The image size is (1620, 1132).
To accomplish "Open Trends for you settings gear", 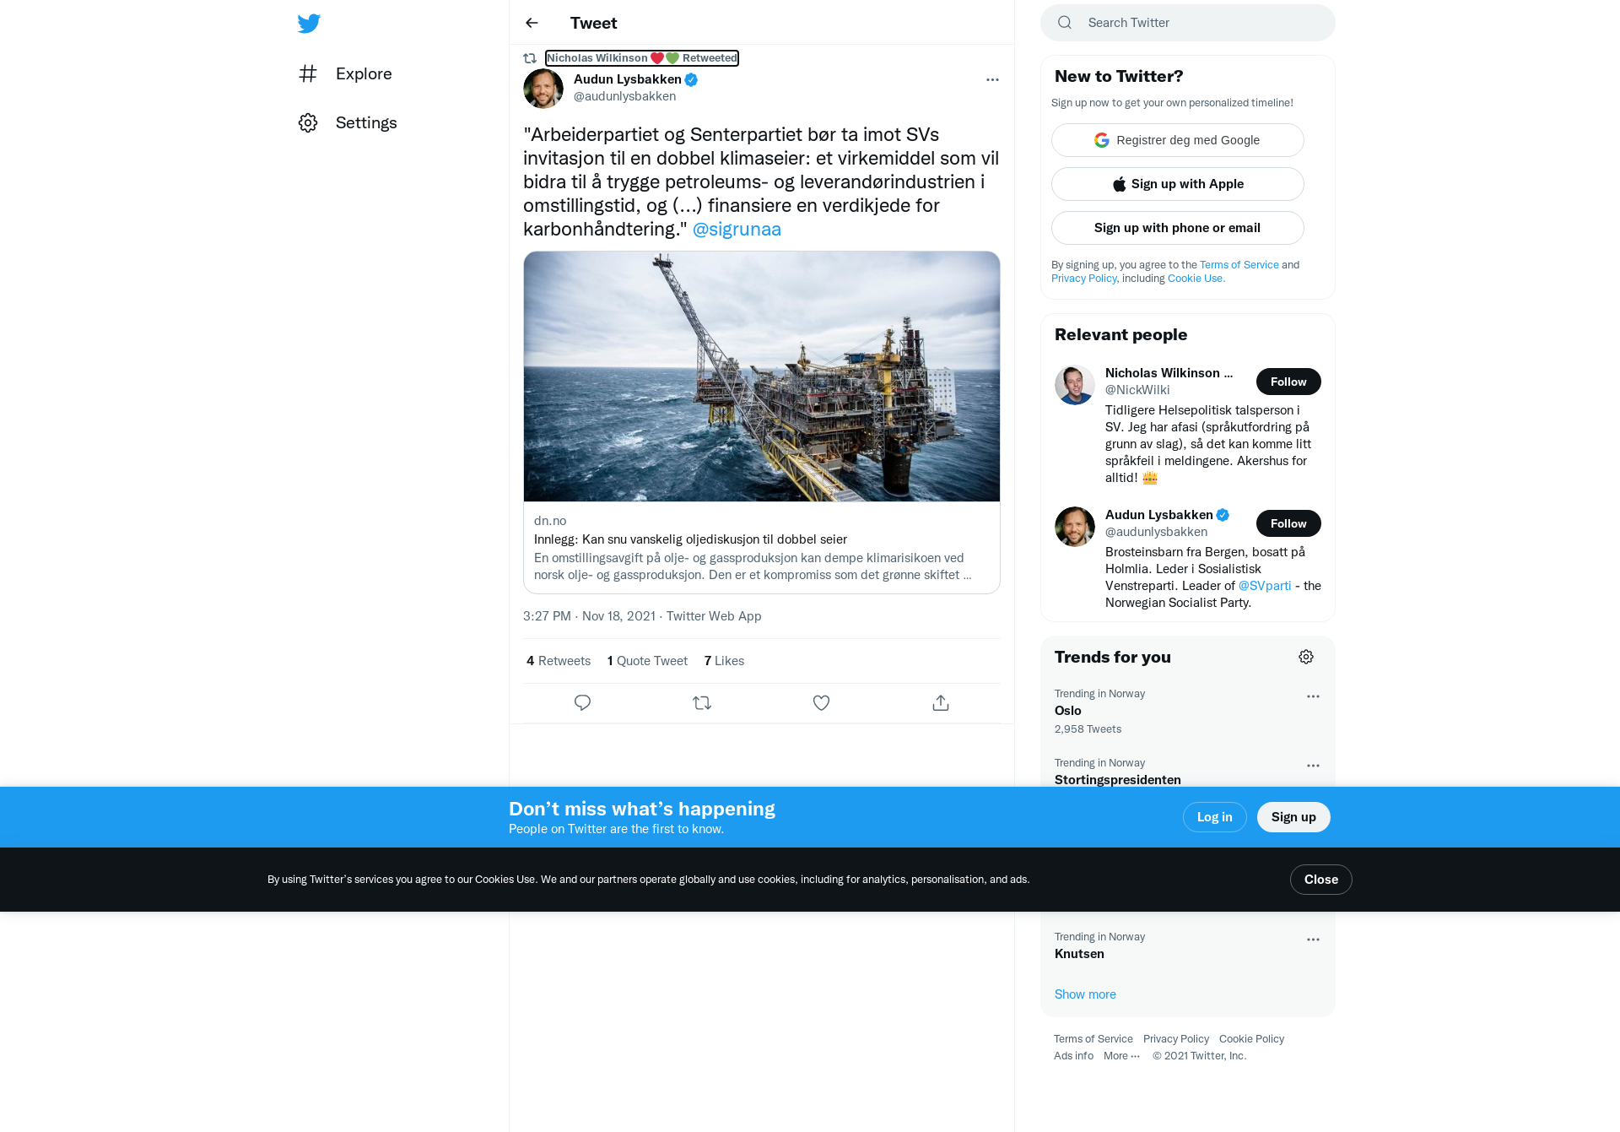I will (x=1306, y=657).
